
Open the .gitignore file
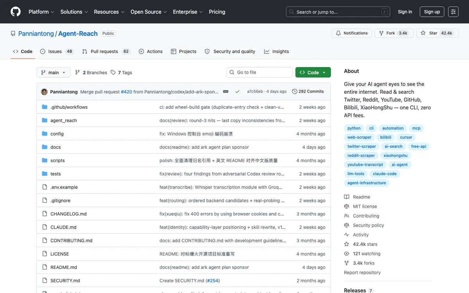coord(61,200)
